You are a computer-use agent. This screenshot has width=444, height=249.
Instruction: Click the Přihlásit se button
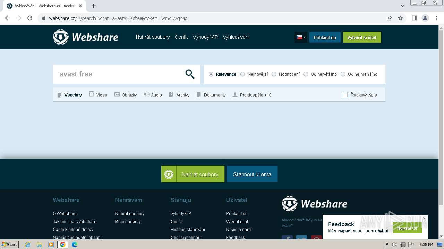325,37
